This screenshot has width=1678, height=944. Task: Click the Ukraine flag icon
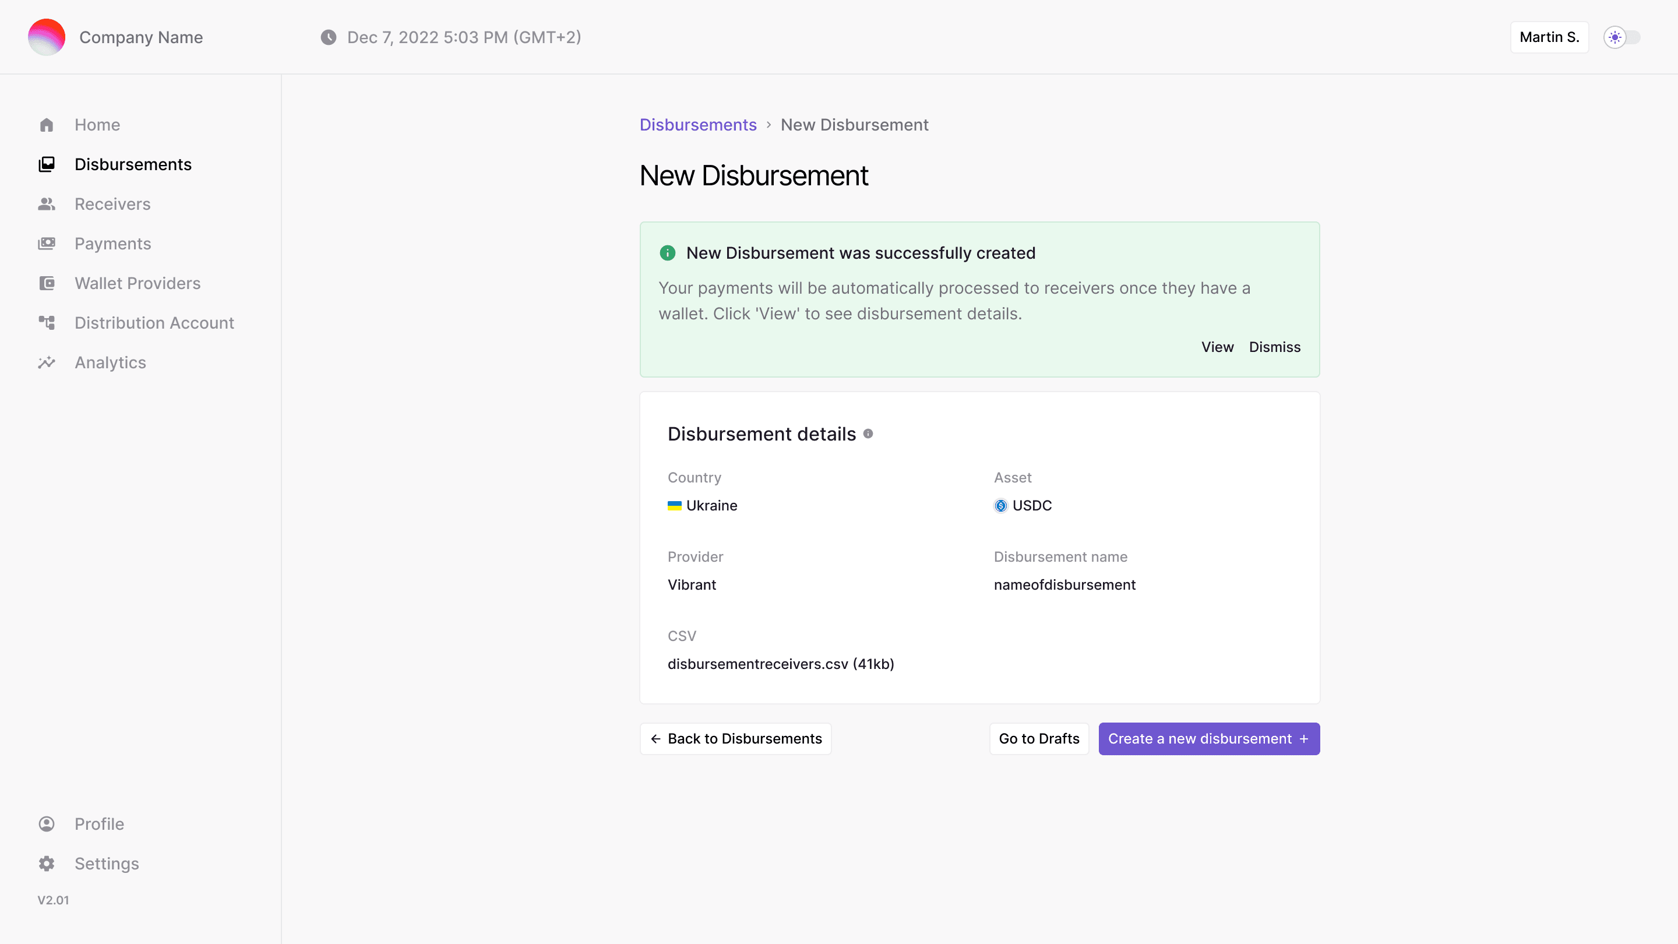coord(674,506)
